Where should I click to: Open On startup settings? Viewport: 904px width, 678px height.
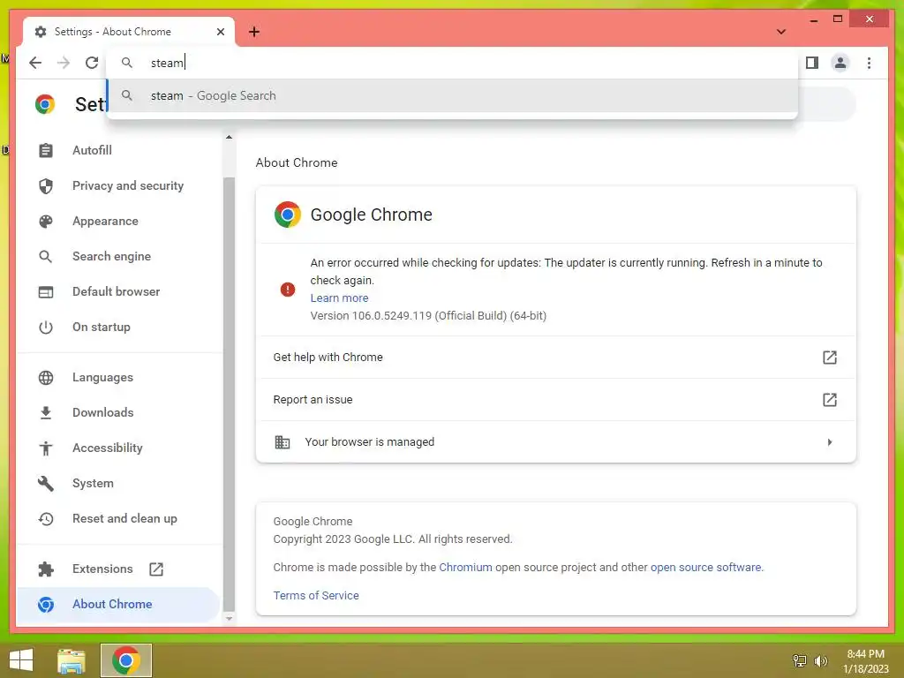click(101, 327)
